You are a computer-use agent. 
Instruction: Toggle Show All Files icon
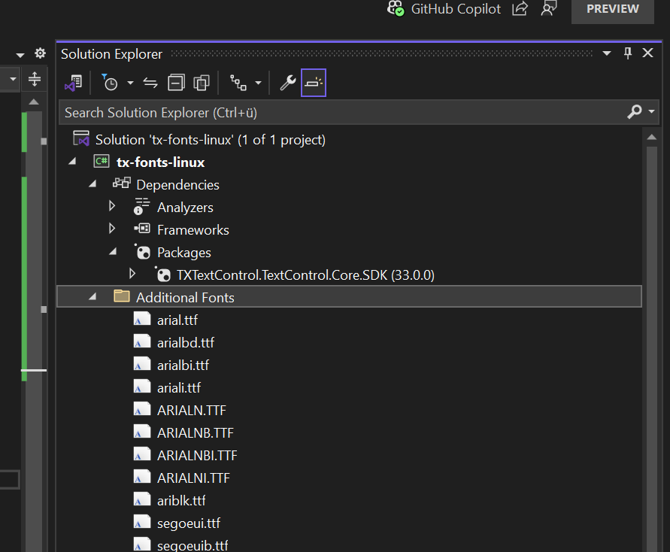(x=202, y=83)
